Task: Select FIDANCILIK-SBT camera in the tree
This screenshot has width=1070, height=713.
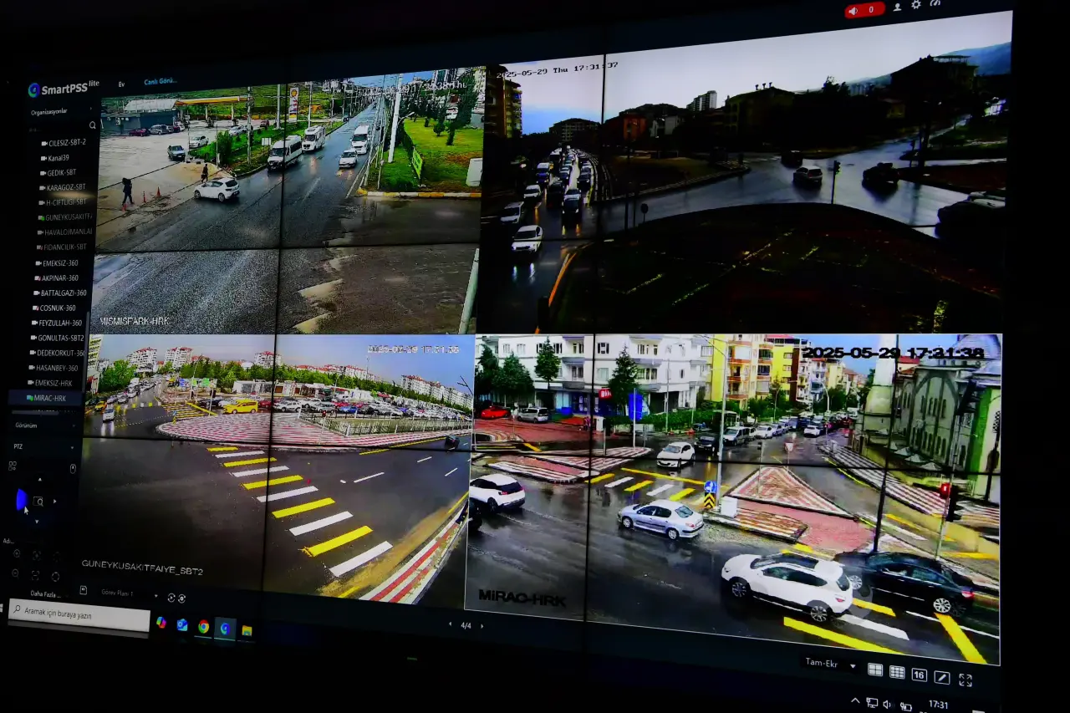Action: tap(64, 247)
